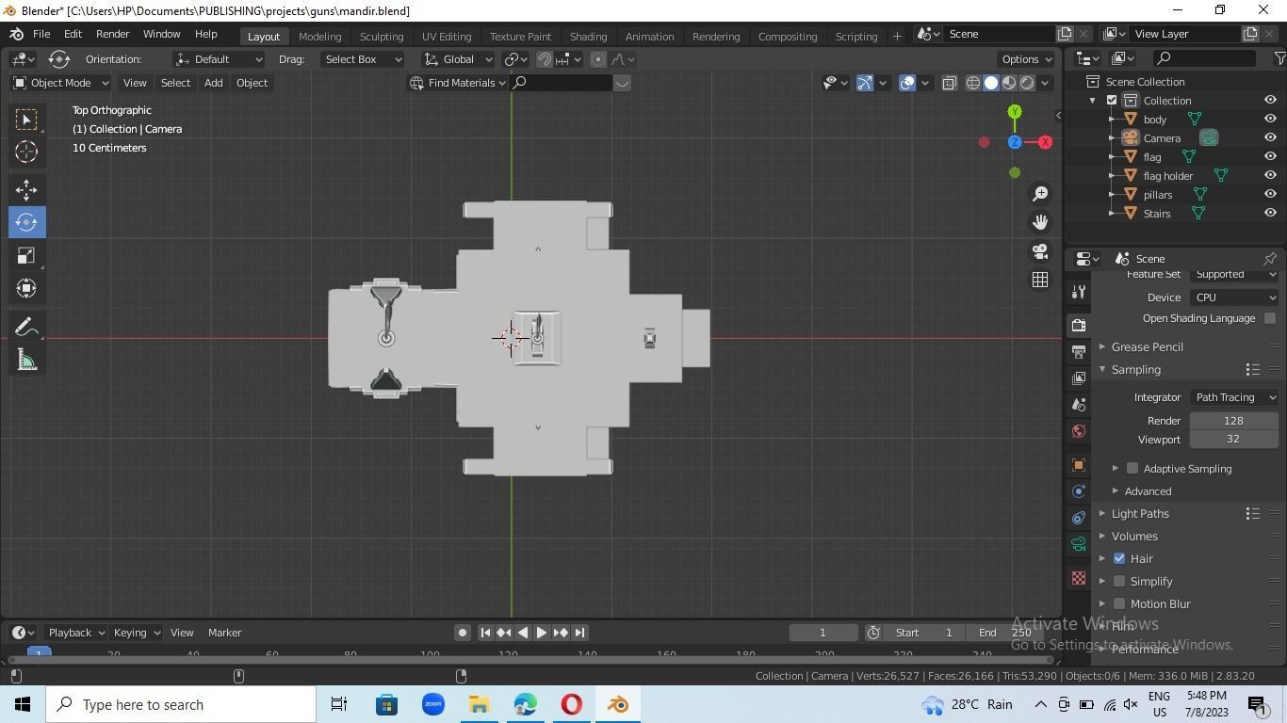Expand the Grease Pencil panel
Viewport: 1287px width, 723px height.
click(1102, 346)
